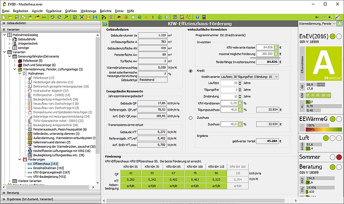Click the green KfW 55 rating box

pos(307,96)
